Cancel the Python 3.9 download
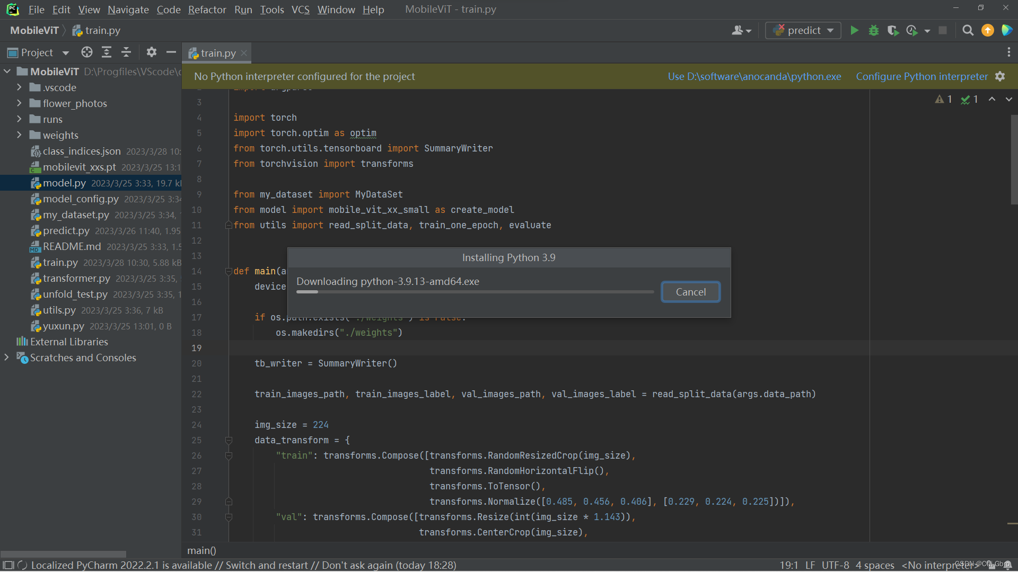Screen dimensions: 1018x572 [x=690, y=292]
